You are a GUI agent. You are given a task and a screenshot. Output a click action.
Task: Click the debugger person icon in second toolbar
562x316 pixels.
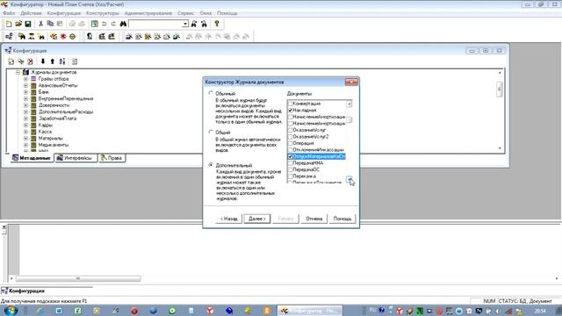90,37
